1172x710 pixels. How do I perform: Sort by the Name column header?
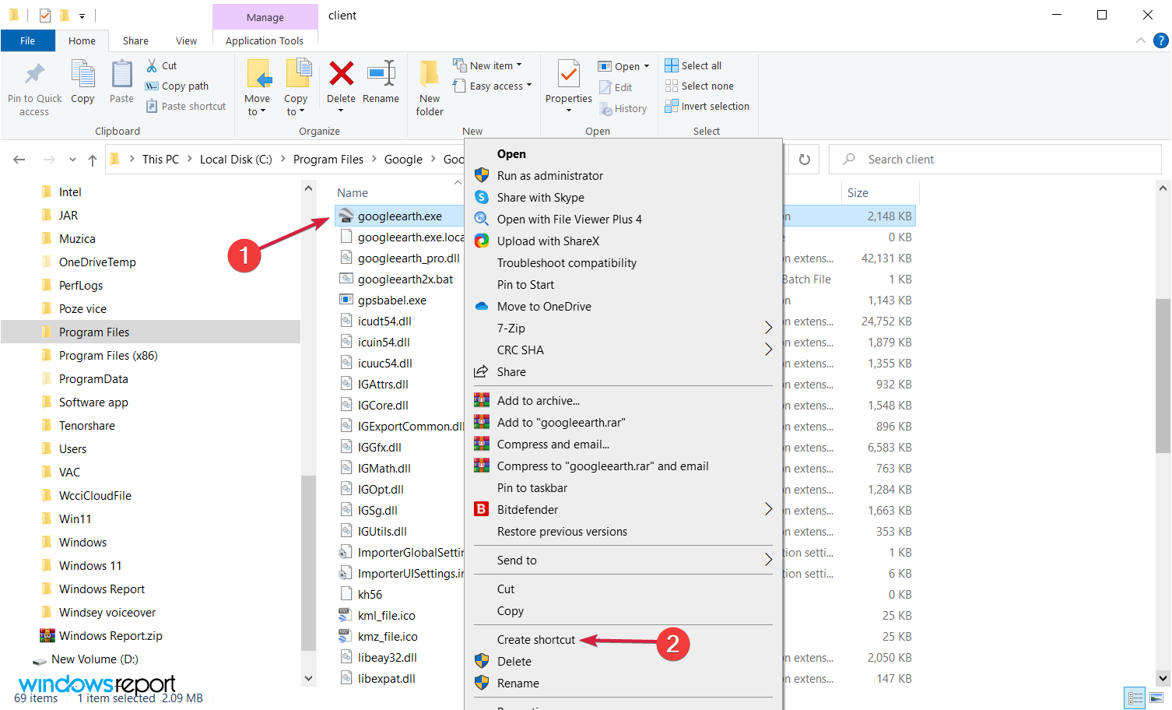coord(353,193)
